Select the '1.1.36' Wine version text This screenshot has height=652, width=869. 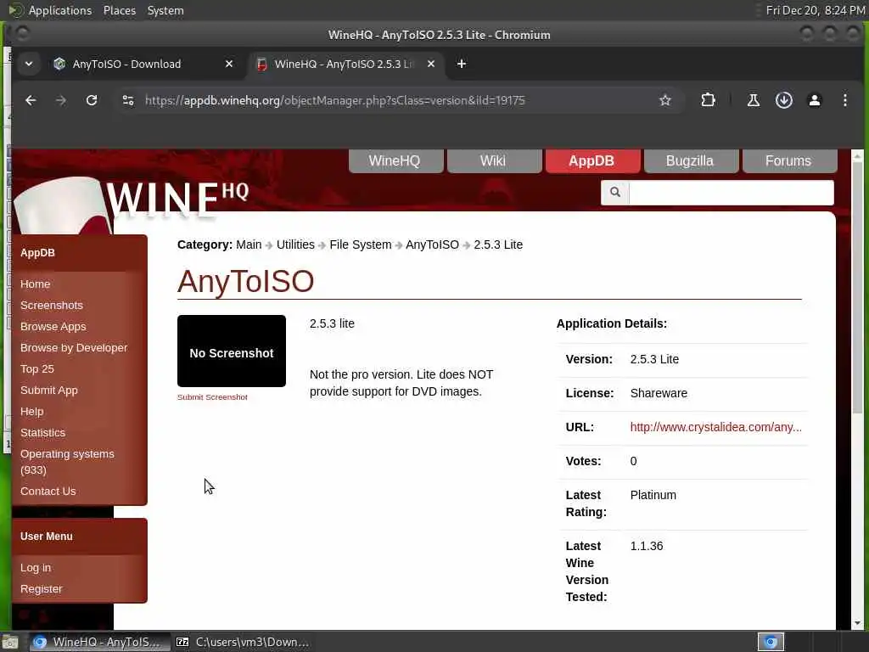(x=646, y=546)
